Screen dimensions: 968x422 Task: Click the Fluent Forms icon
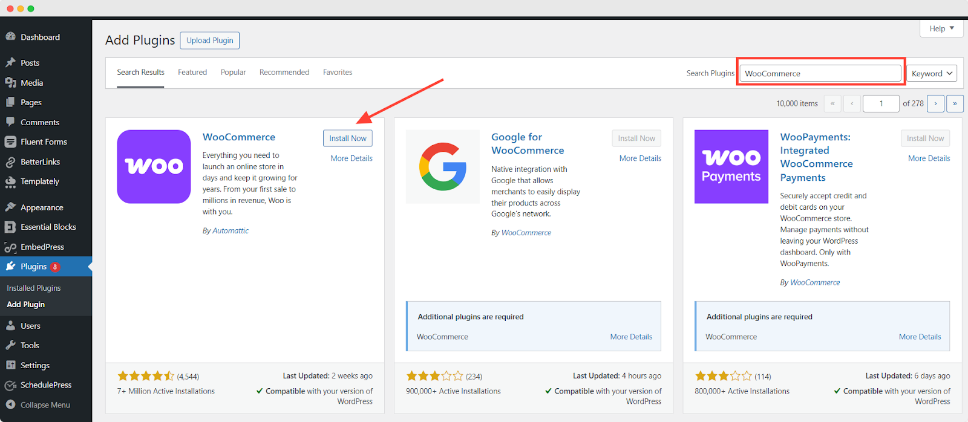pyautogui.click(x=10, y=141)
